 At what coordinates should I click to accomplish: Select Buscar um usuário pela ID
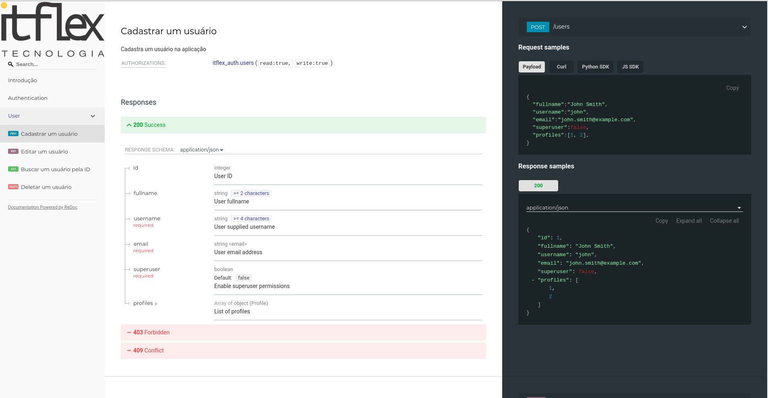tap(52, 169)
